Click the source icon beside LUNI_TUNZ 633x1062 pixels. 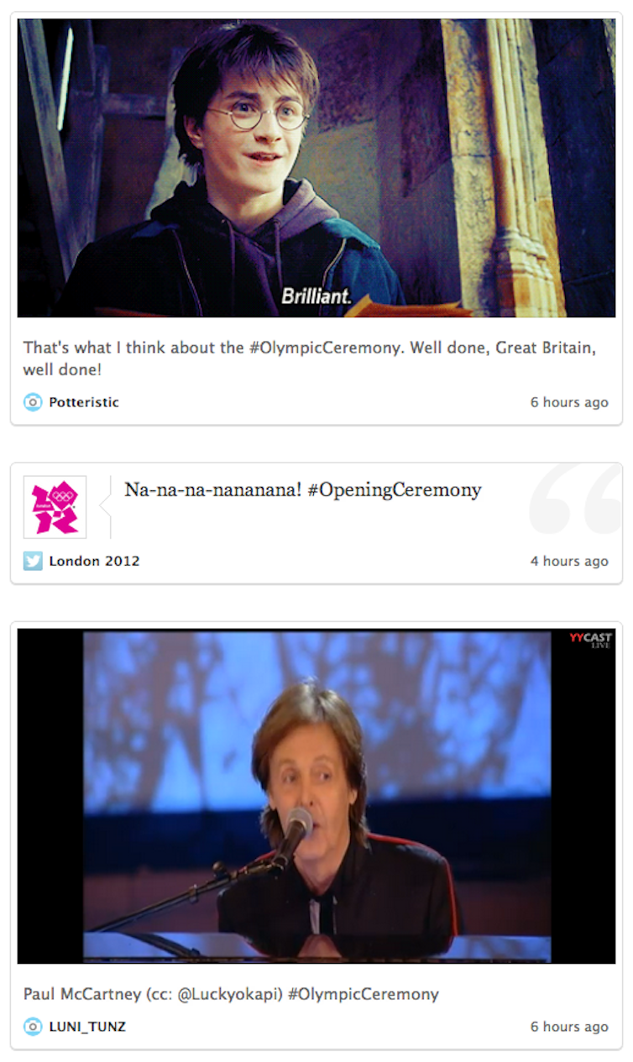pyautogui.click(x=32, y=1026)
